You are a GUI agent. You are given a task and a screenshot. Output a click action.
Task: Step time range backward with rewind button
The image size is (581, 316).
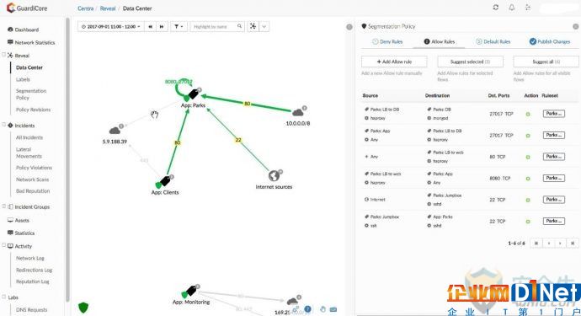[x=150, y=27]
